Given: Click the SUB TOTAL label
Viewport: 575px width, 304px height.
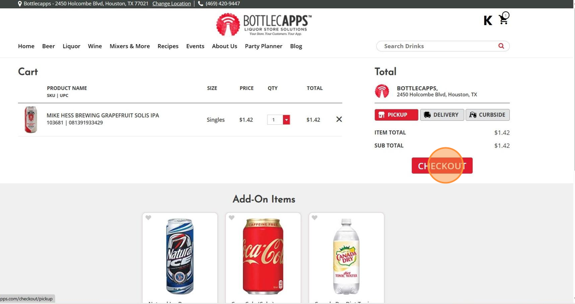Looking at the screenshot, I should click(389, 146).
